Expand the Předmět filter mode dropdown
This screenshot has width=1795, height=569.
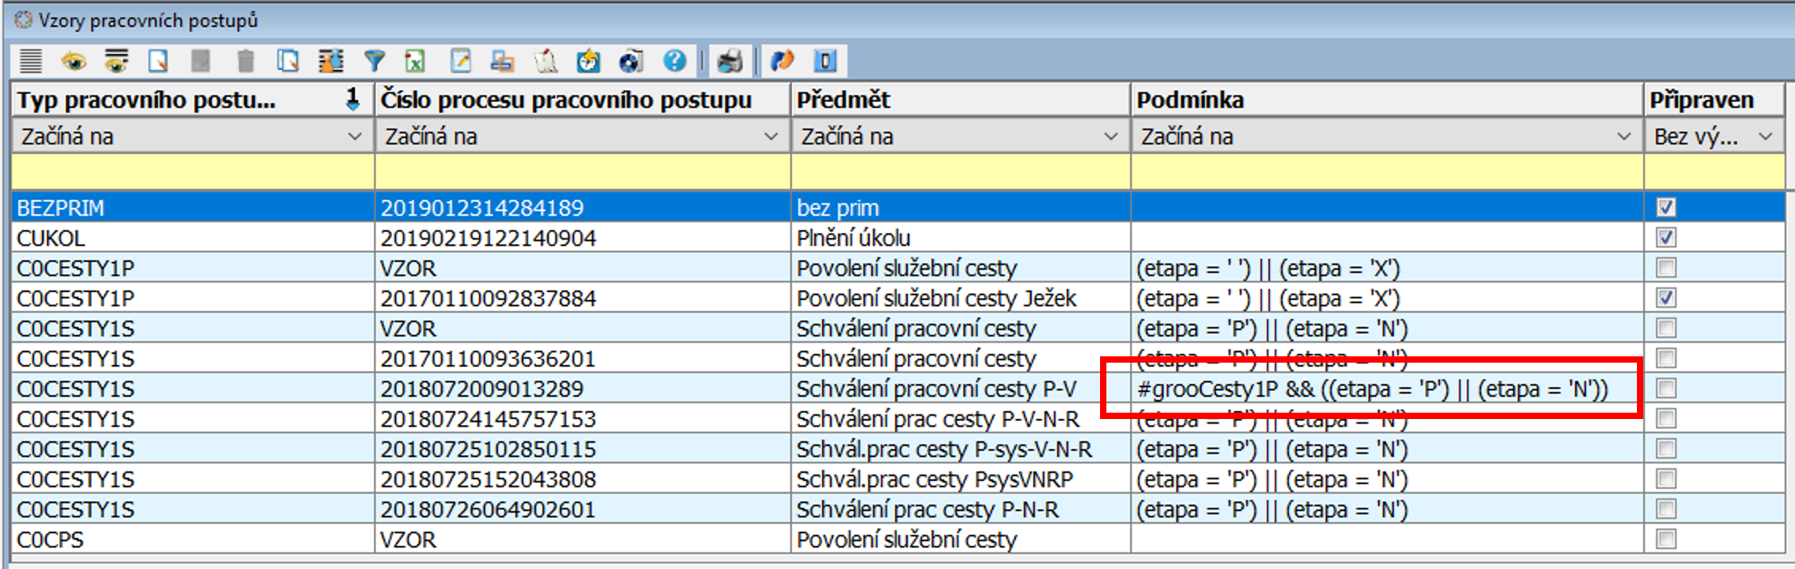(1110, 136)
